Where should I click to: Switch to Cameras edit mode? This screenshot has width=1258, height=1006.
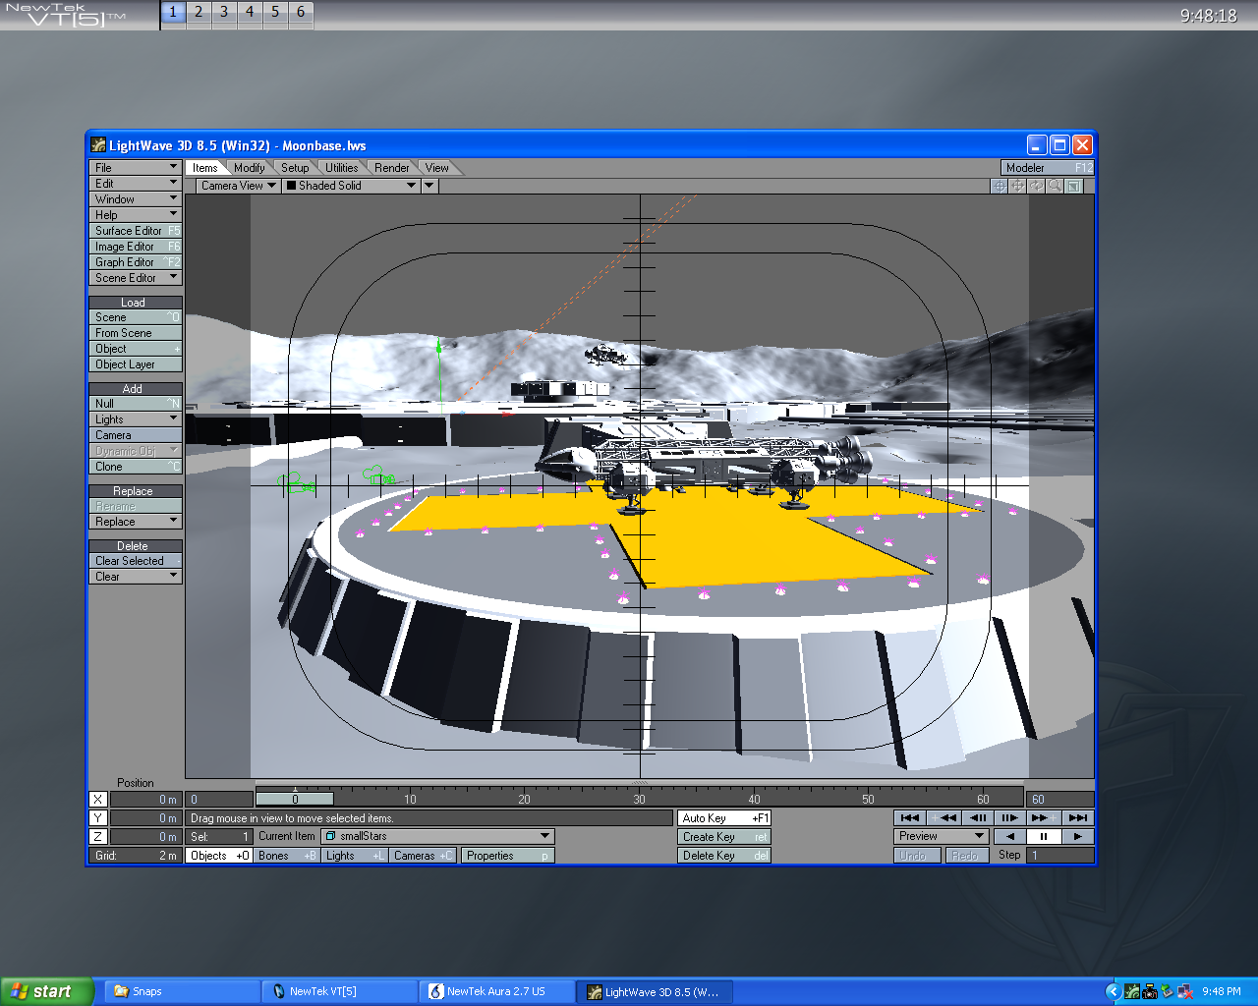tap(423, 856)
